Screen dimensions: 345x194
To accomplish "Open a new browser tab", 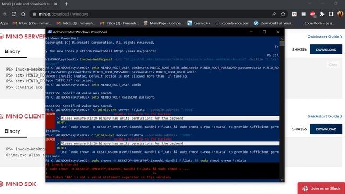I will coord(66,4).
